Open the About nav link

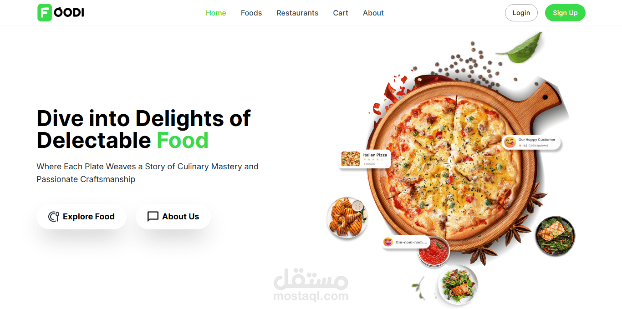click(373, 13)
